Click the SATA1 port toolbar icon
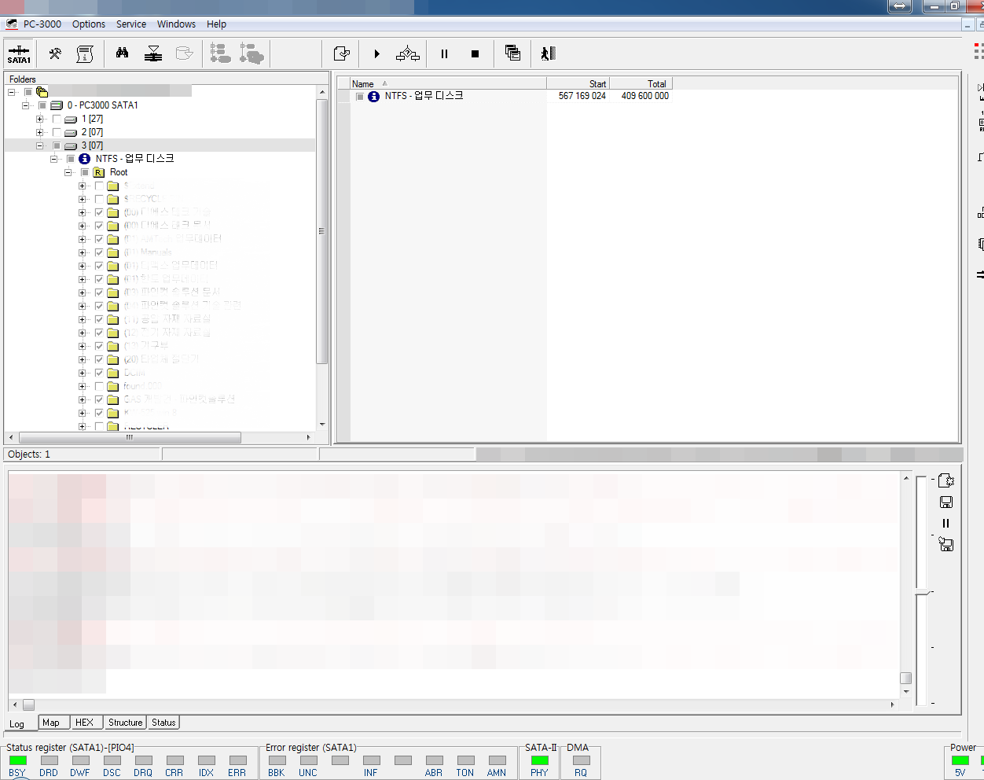The width and height of the screenshot is (984, 780). pyautogui.click(x=19, y=53)
